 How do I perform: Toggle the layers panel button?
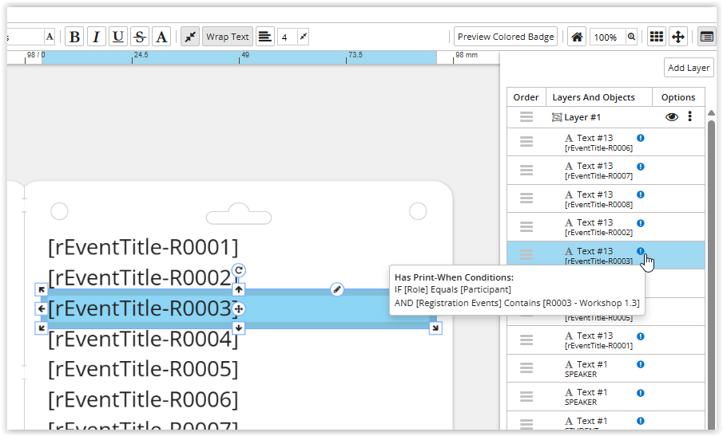point(706,37)
